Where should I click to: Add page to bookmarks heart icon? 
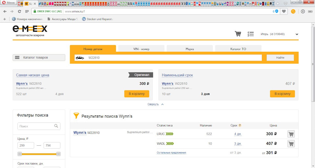(x=284, y=11)
